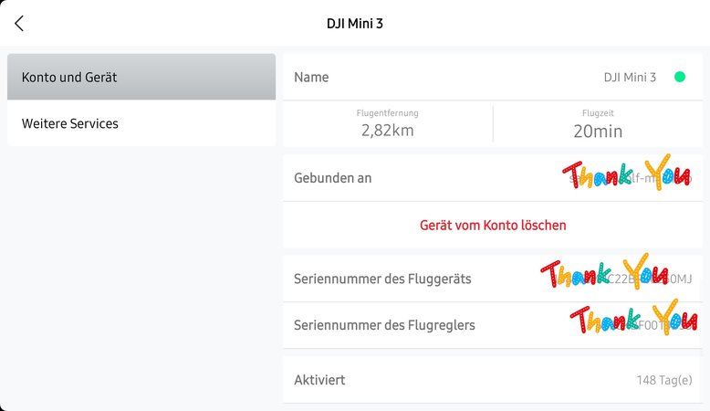Tap the Seriennummer des Flugreglers row
Viewport: 710px width, 411px height.
point(493,325)
